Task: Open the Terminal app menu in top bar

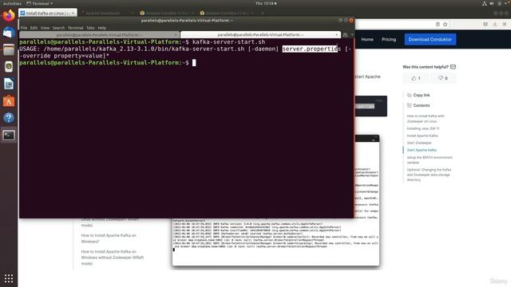Action: tap(39, 3)
